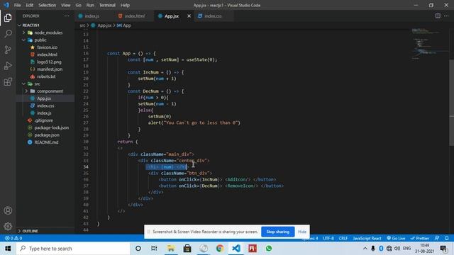This screenshot has width=454, height=255.
Task: Open the Explorer panel ellipsis menu
Action: (67, 16)
